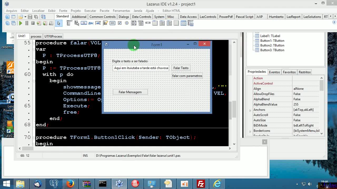337x189 pixels.
Task: Click the Save All icon
Action: pyautogui.click(x=36, y=17)
